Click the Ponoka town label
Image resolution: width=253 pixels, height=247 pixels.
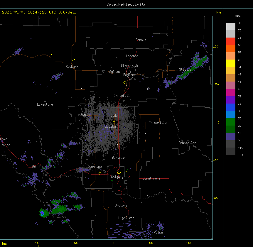click(x=141, y=40)
